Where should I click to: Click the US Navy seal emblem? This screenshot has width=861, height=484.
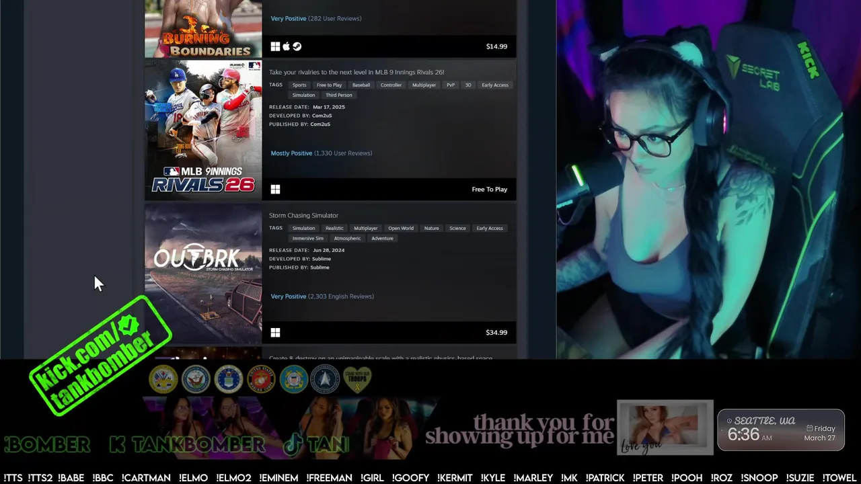(196, 379)
